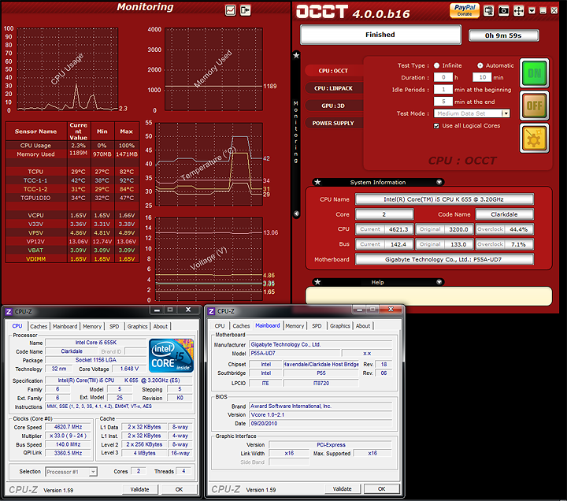Click the CPU-Z icon in left window title
Image resolution: width=567 pixels, height=501 pixels.
point(9,311)
